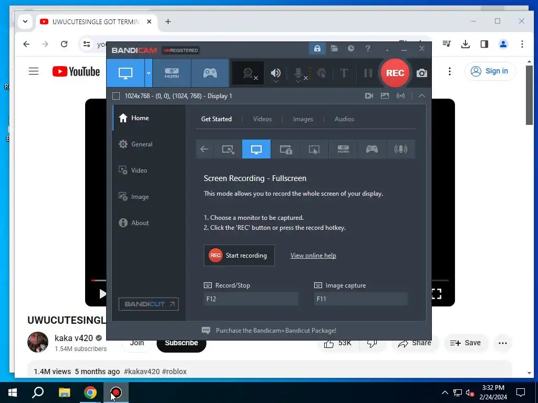This screenshot has width=538, height=403.
Task: Switch to Audios tab
Action: click(344, 119)
